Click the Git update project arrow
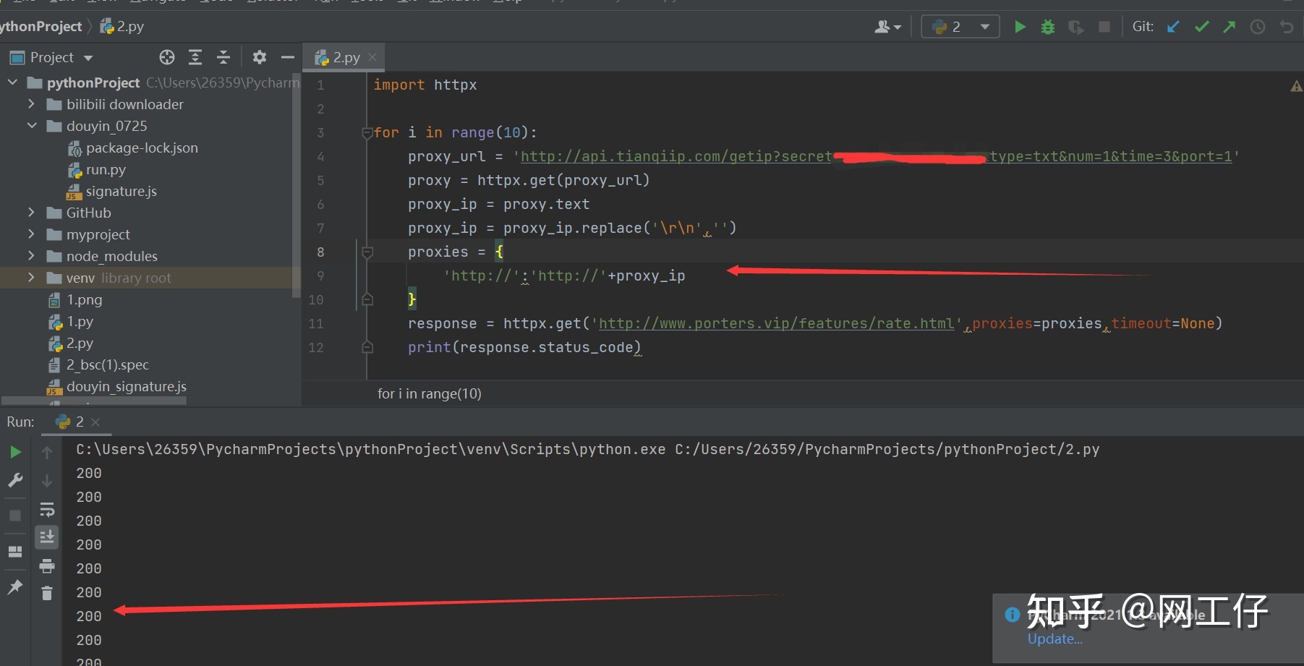1304x666 pixels. click(1173, 27)
